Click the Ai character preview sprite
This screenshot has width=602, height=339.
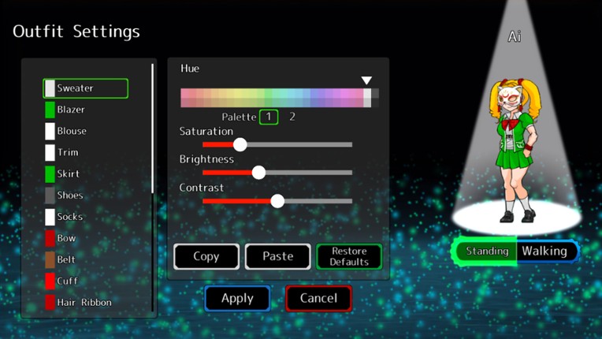tap(515, 150)
